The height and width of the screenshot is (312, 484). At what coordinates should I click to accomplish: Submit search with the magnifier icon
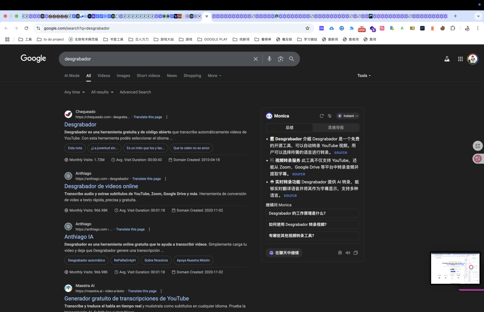point(291,59)
